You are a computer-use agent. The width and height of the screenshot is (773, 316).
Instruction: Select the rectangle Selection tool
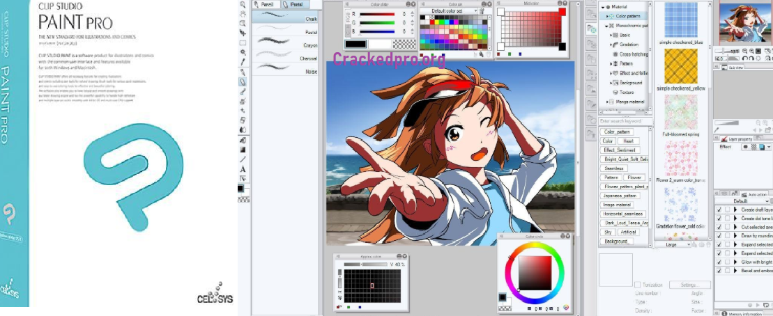pos(243,43)
